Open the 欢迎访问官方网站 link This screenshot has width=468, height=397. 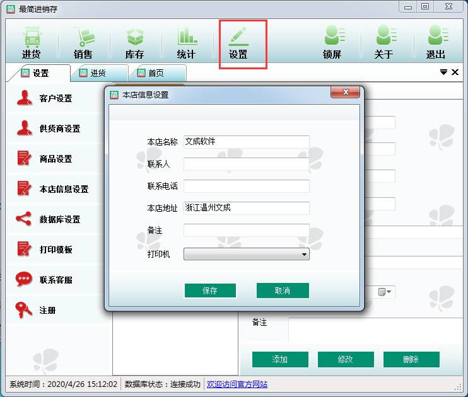pos(237,384)
